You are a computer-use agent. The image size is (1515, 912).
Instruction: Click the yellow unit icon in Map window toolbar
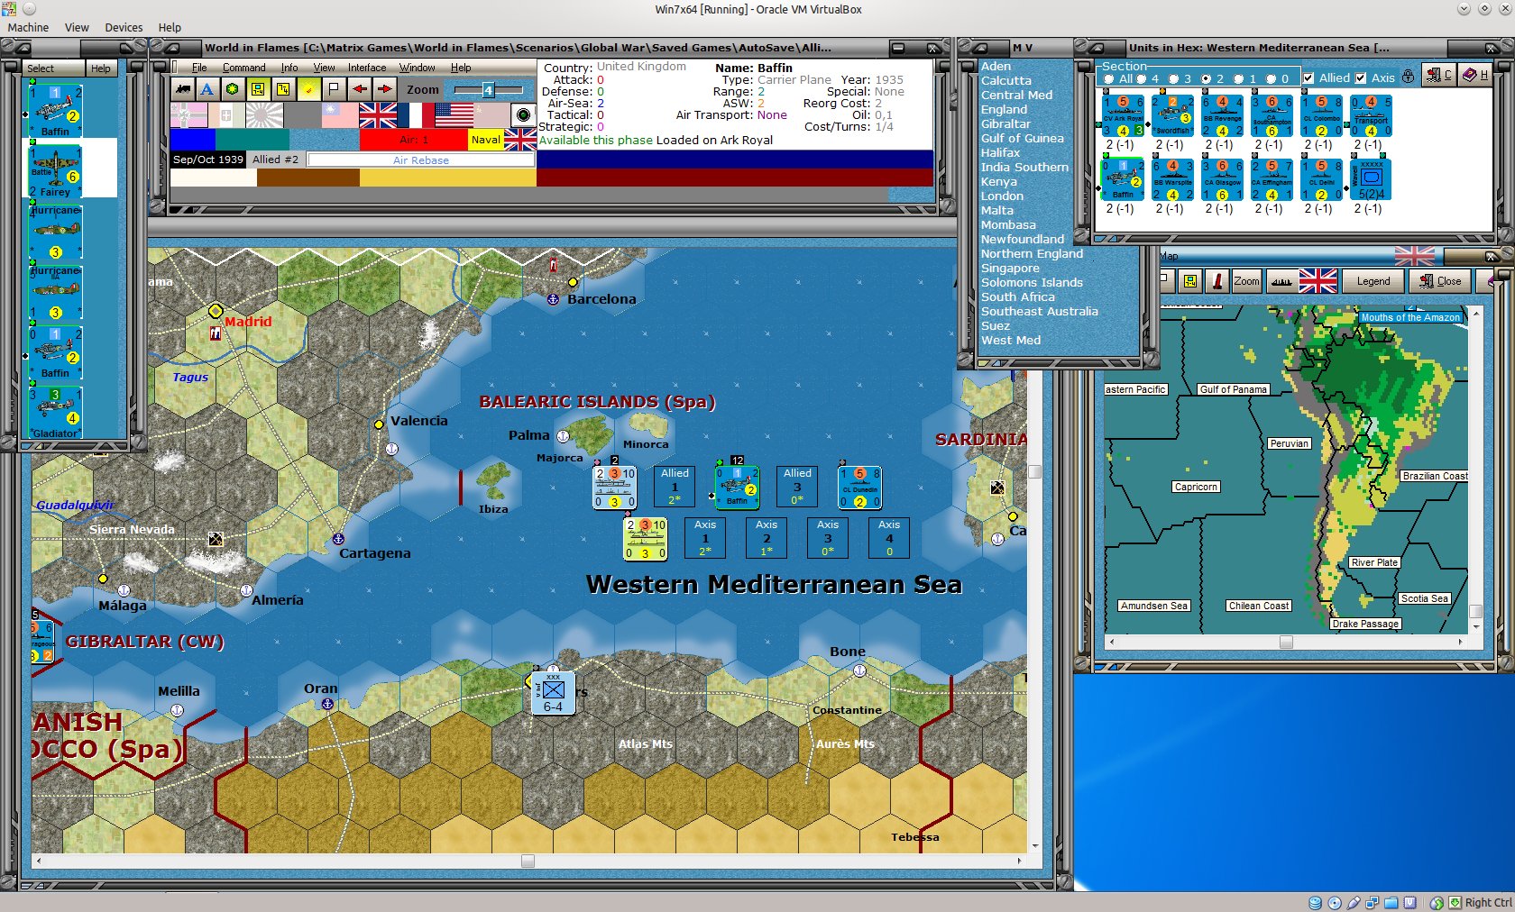(x=1190, y=281)
